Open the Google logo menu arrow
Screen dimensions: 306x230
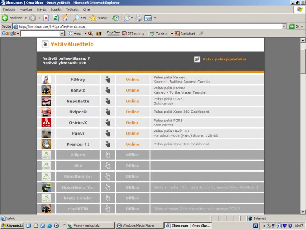pos(18,34)
